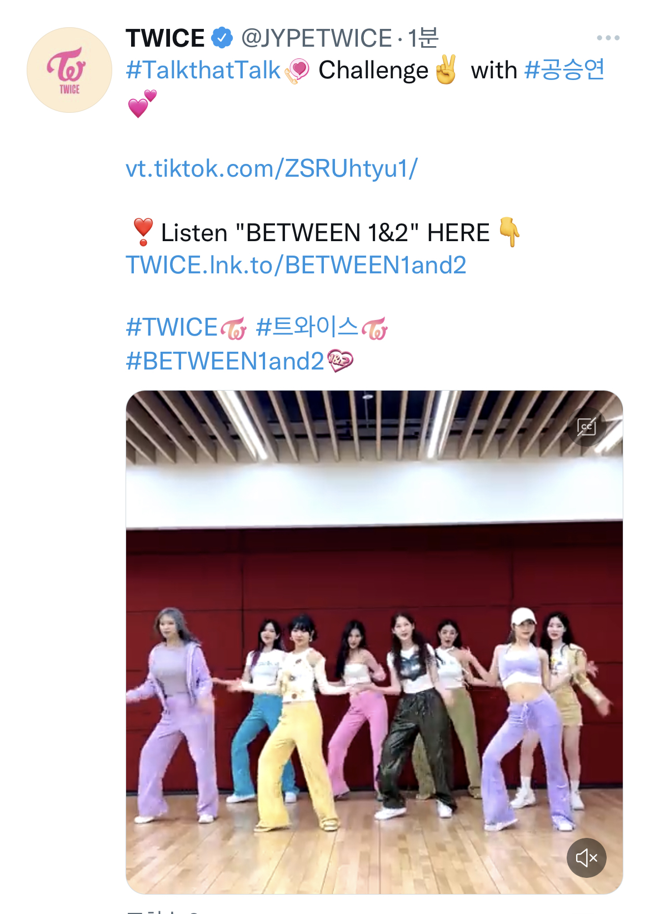Open the #BETWEEN1and2 hashtag
650x914 pixels.
pyautogui.click(x=225, y=361)
